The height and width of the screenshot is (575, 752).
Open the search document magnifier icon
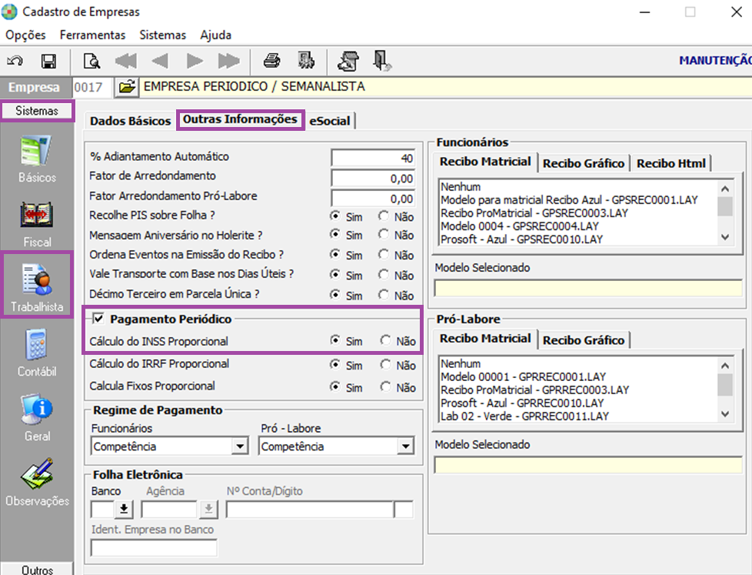(x=92, y=61)
